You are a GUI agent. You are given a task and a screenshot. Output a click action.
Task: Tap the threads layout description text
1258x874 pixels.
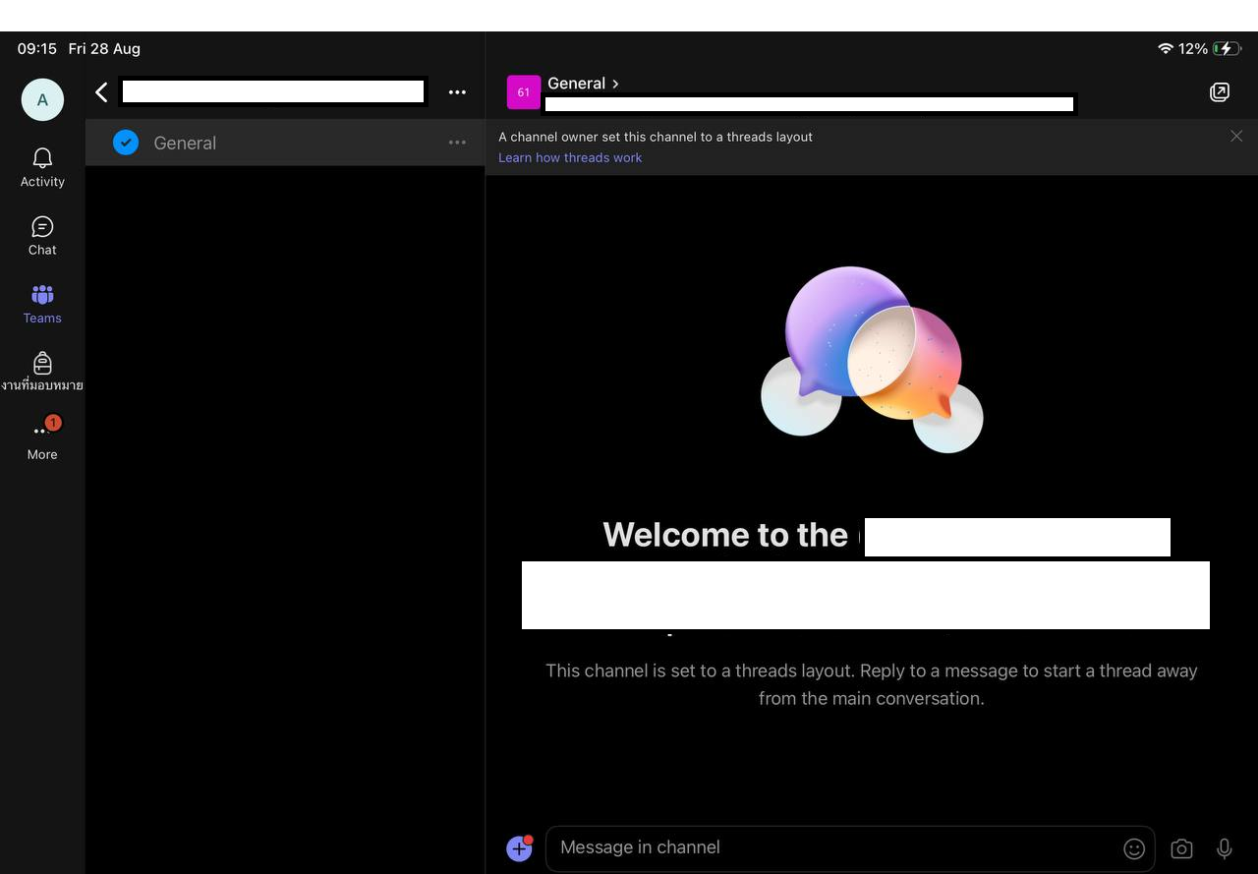[872, 684]
